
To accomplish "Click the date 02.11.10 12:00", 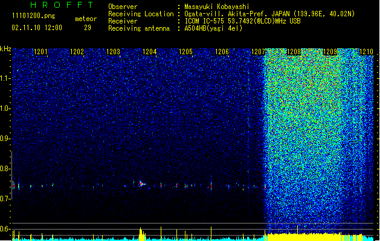I will click(37, 28).
